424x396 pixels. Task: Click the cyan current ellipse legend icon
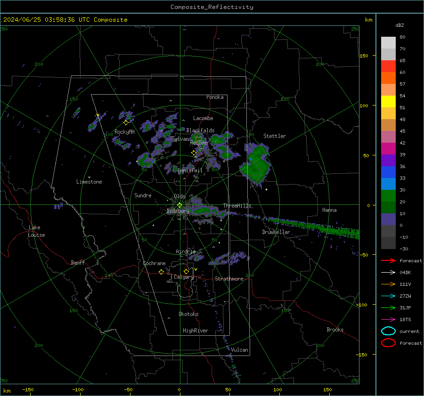point(388,331)
